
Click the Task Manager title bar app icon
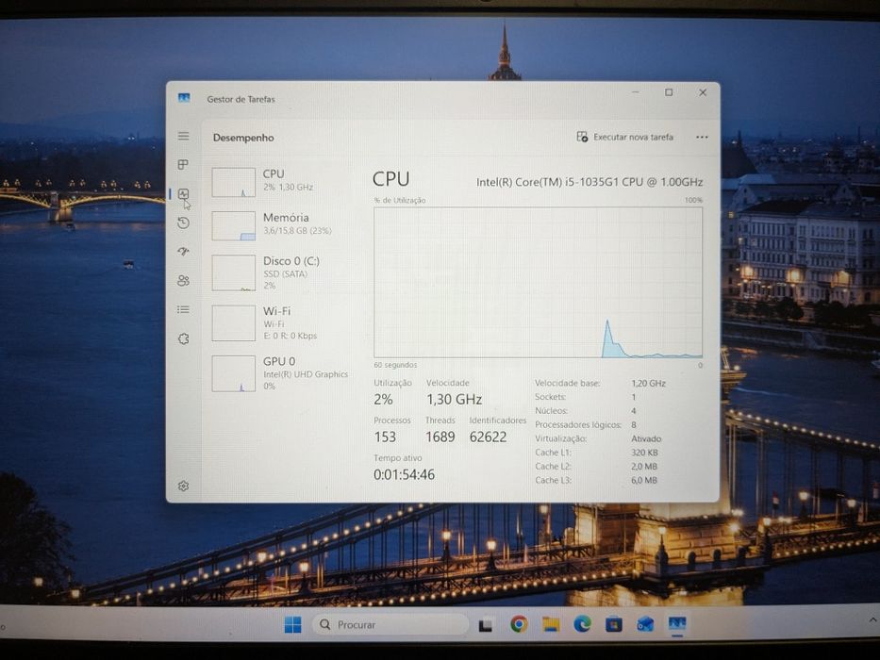pyautogui.click(x=184, y=98)
